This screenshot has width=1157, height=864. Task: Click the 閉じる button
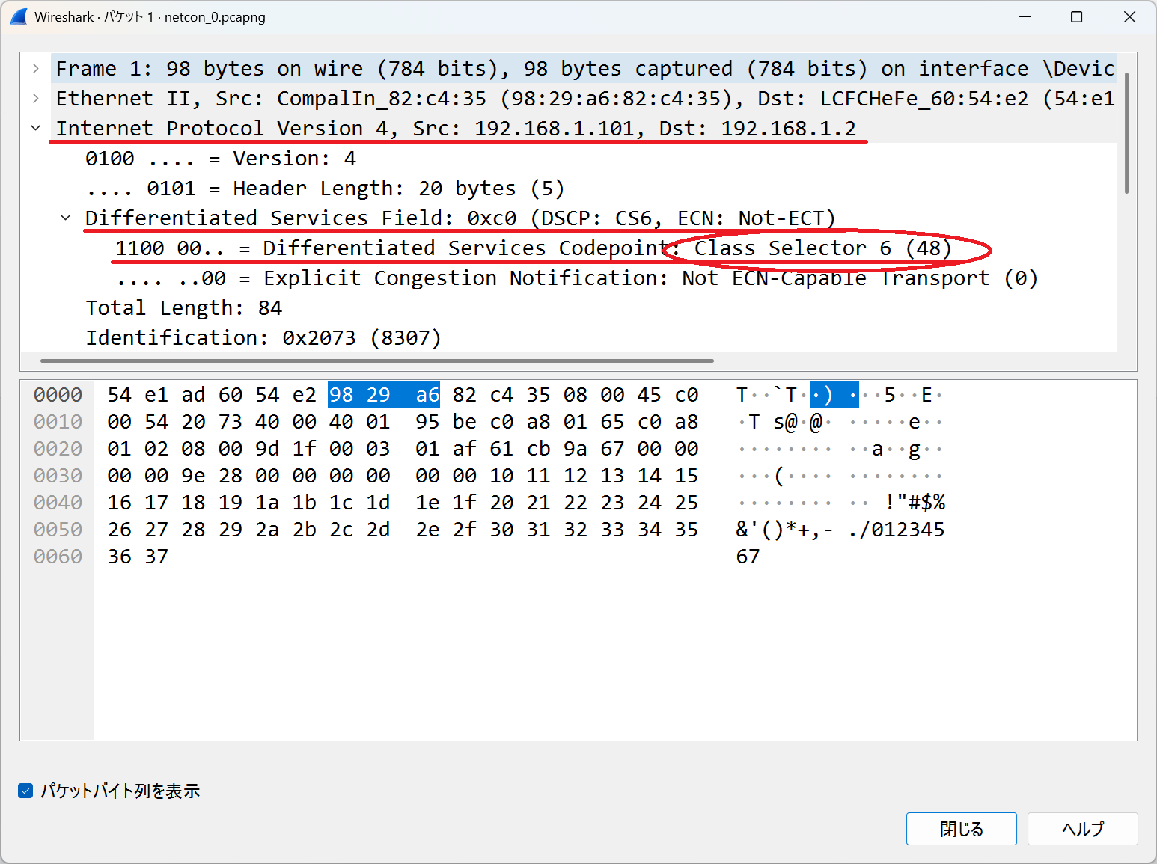[961, 829]
